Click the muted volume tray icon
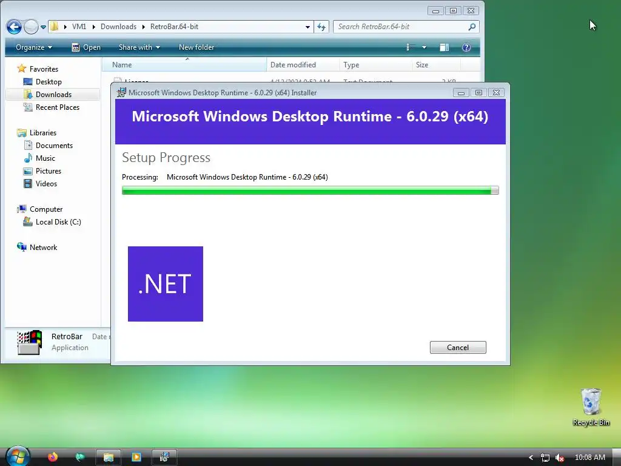 [560, 458]
